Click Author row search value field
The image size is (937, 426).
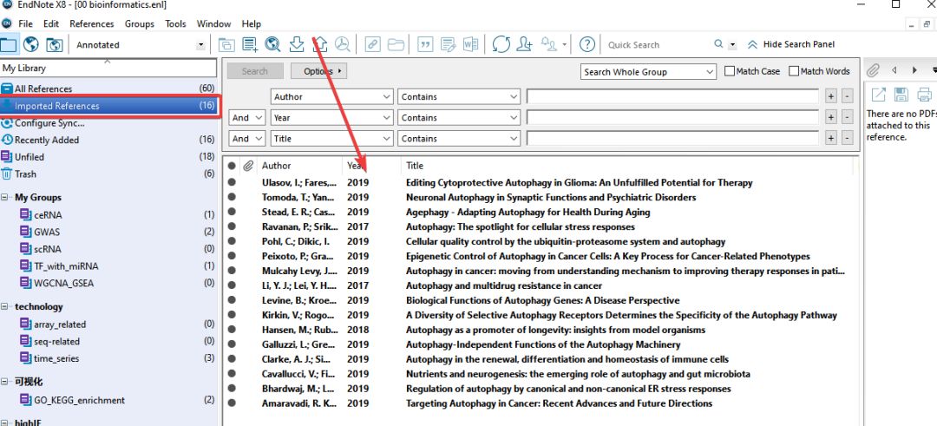tap(672, 96)
